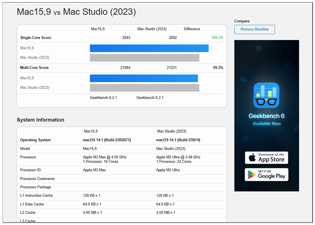The image size is (315, 225).
Task: Click the gray Mac Studio single-core score bar
Action: pos(145,58)
